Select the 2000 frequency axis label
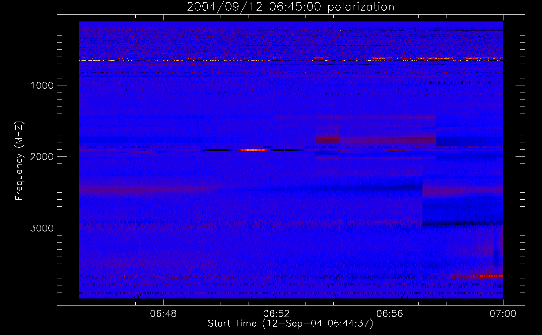 point(42,157)
